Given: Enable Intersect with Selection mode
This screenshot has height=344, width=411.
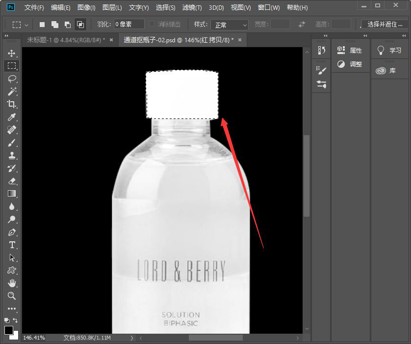Looking at the screenshot, I should pos(79,25).
